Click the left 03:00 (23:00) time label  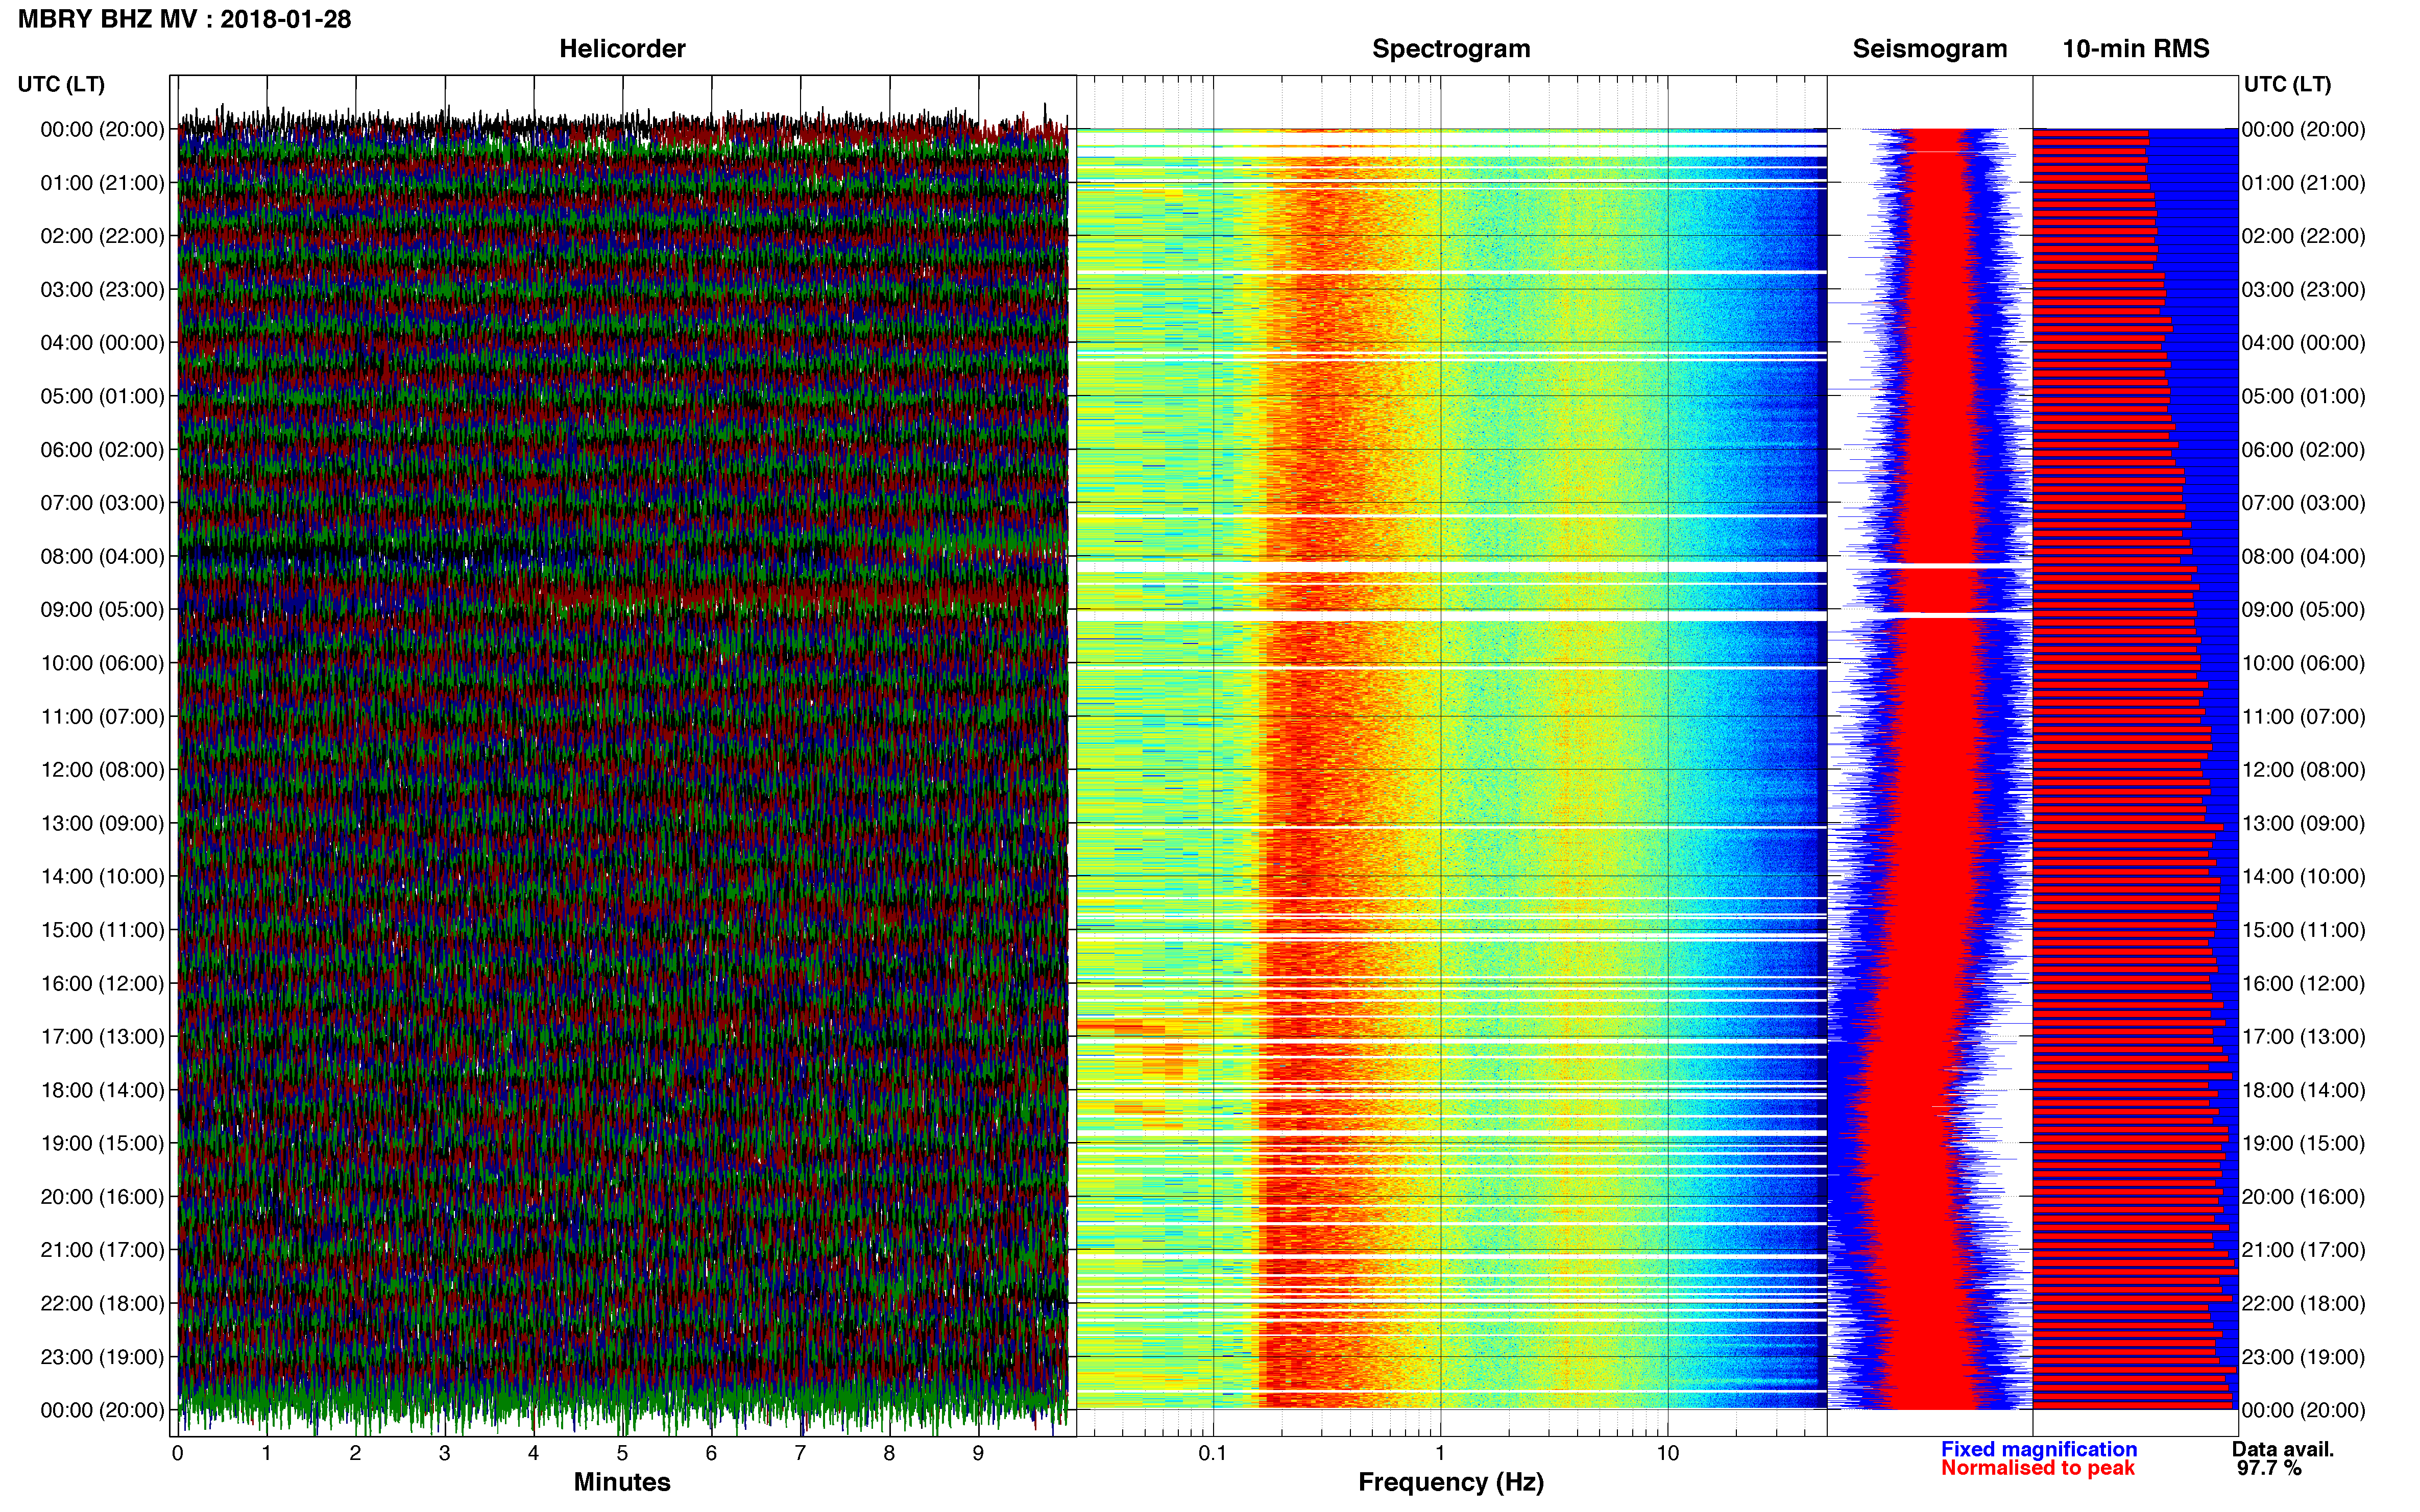[x=102, y=290]
